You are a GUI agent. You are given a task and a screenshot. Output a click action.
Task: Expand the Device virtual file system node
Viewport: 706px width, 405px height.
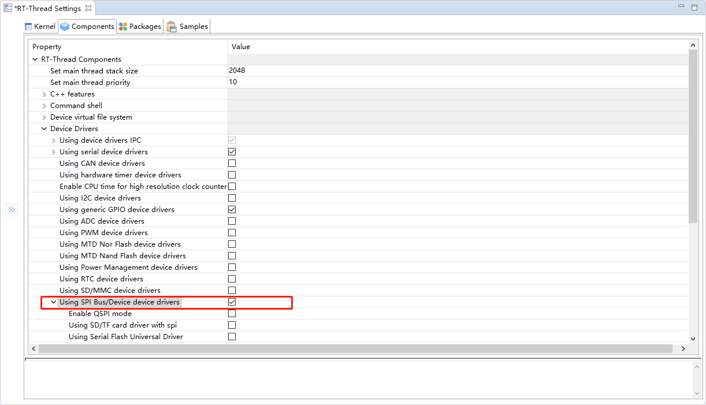[44, 117]
